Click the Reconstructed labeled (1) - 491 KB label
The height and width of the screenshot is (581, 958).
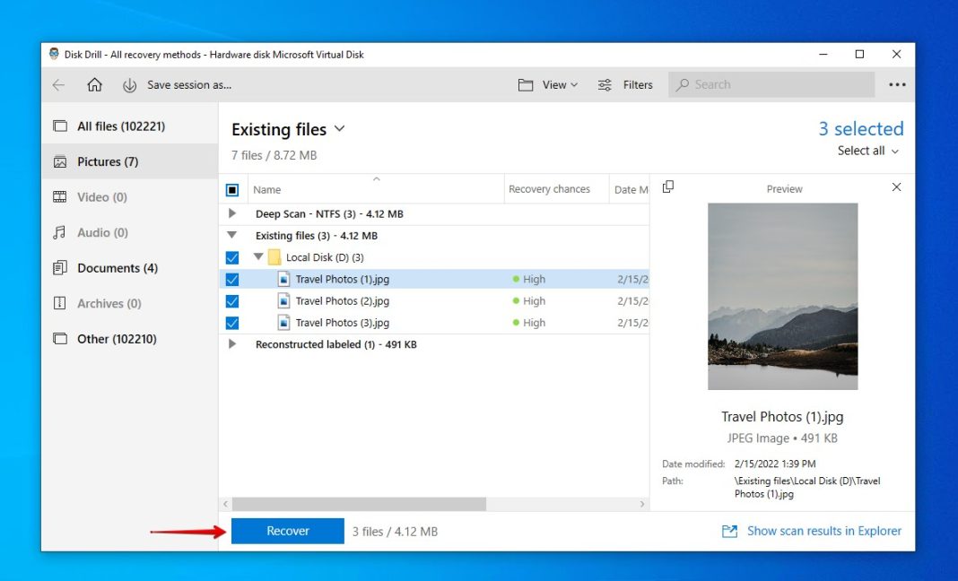click(x=336, y=344)
